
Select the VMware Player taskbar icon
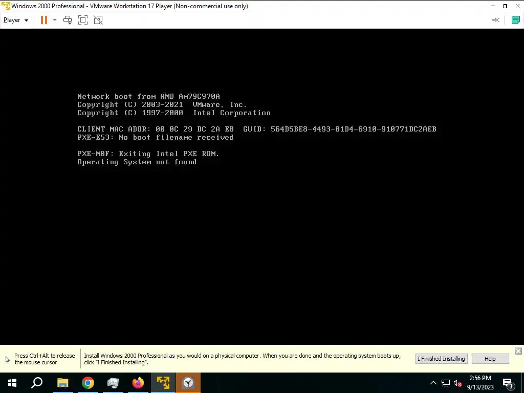(x=163, y=383)
